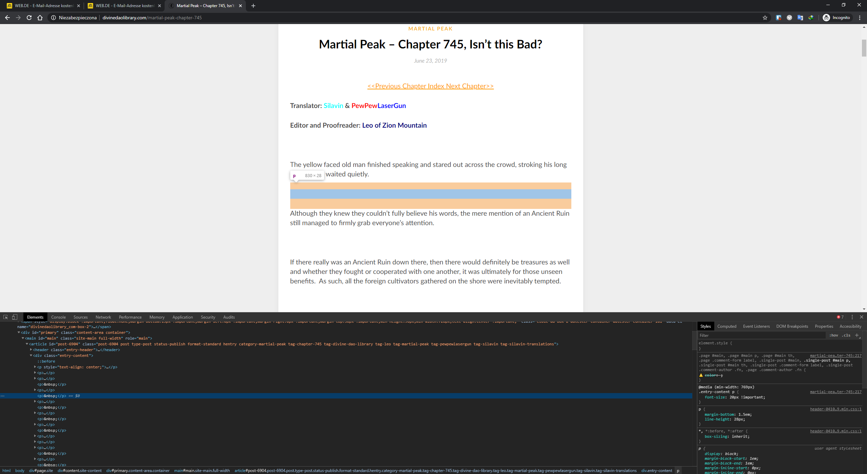Expand the header entry-header node

click(x=31, y=350)
